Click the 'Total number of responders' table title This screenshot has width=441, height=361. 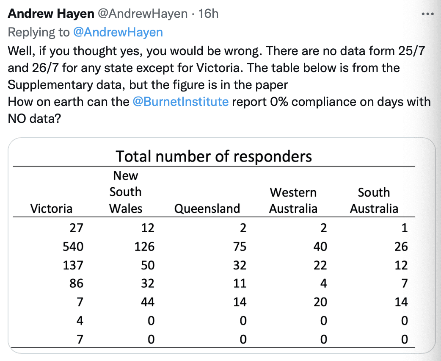[214, 156]
